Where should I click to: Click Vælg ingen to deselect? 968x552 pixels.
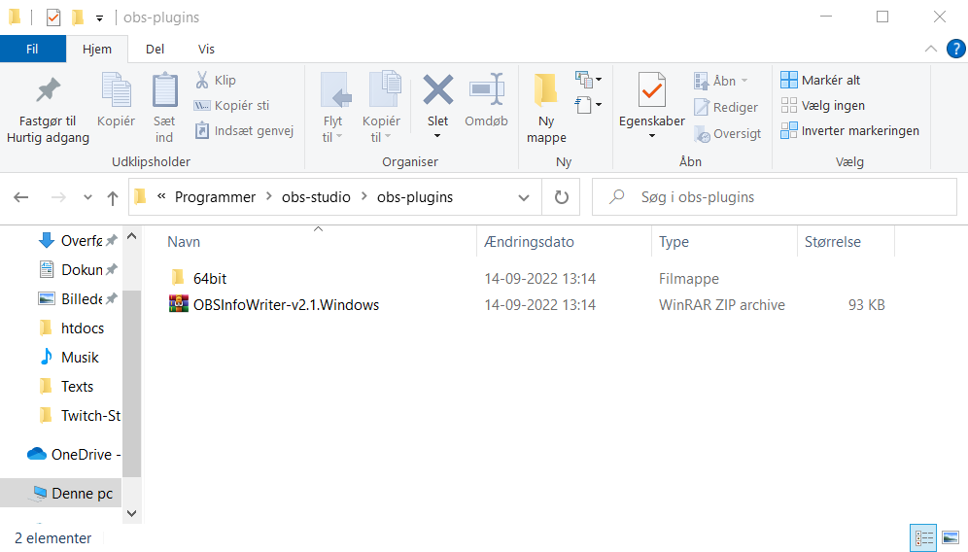pos(823,106)
